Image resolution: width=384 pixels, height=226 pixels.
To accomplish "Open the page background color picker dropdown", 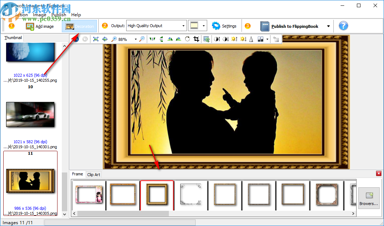I will [203, 26].
